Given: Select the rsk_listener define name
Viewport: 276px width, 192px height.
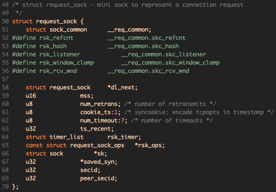Looking at the screenshot, I should [60, 54].
